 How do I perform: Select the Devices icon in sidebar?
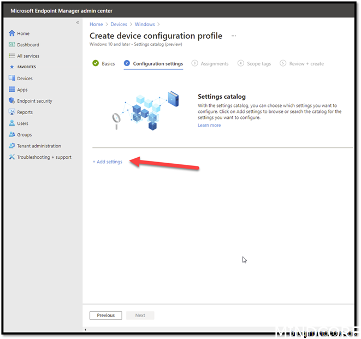pyautogui.click(x=12, y=79)
